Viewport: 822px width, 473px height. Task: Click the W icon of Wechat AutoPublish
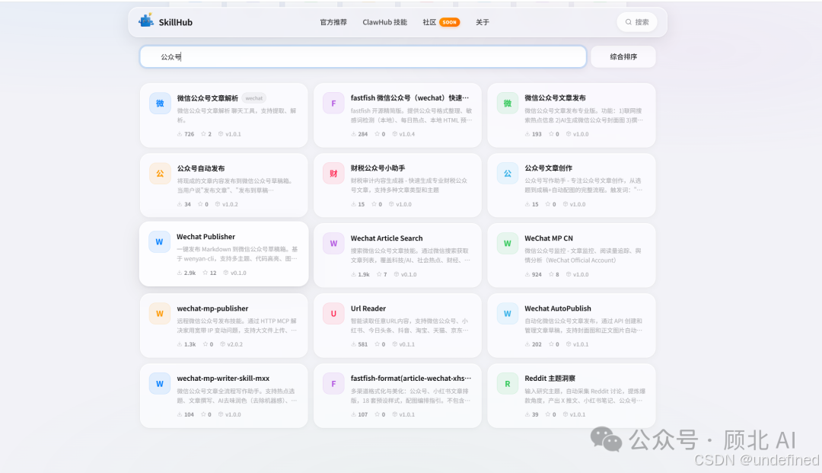508,314
